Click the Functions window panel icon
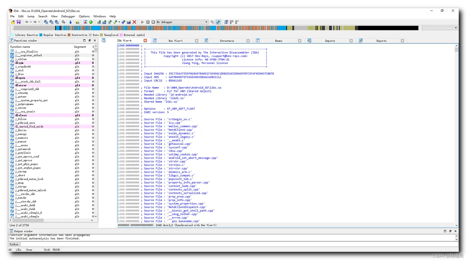The height and width of the screenshot is (260, 467). [x=11, y=41]
